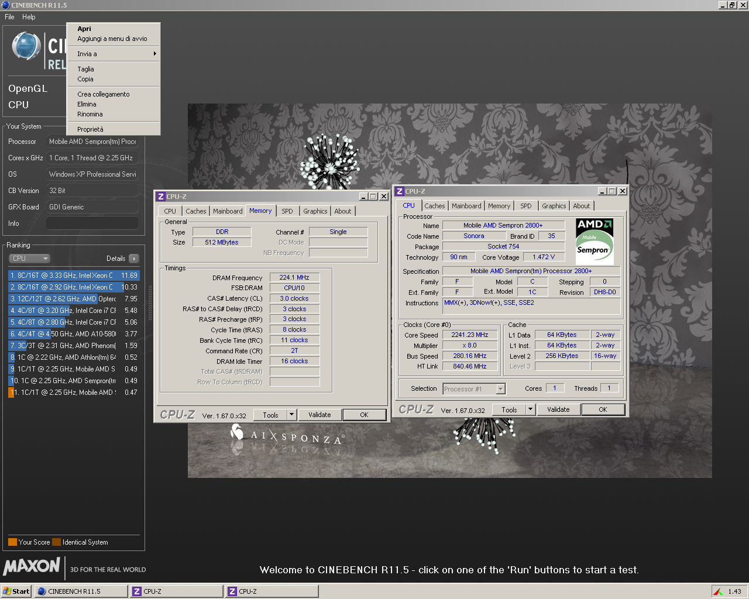Open the CPU ranking type dropdown

pyautogui.click(x=29, y=259)
